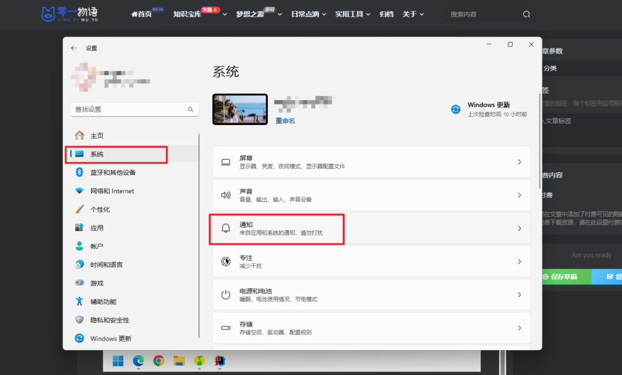Select 网络和 Internet in the sidebar
This screenshot has width=622, height=375.
click(x=112, y=191)
